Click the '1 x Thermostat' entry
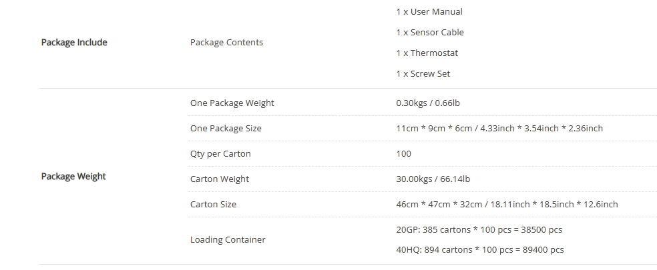 coord(427,53)
